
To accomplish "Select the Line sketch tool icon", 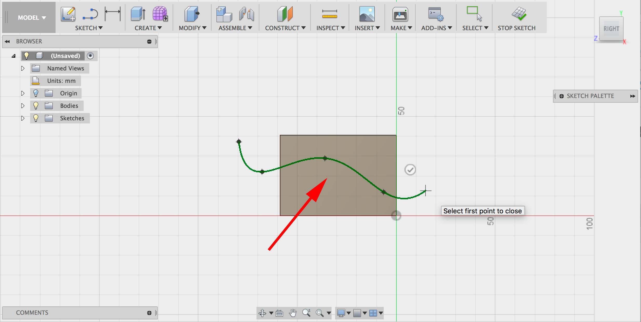I will click(x=90, y=14).
